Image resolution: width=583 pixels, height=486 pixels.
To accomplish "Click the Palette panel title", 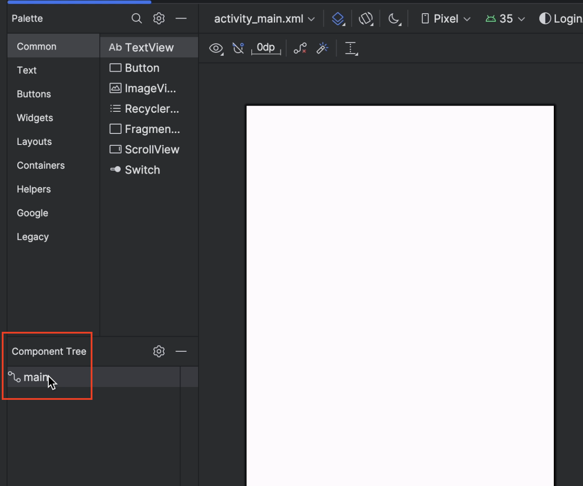I will (27, 19).
